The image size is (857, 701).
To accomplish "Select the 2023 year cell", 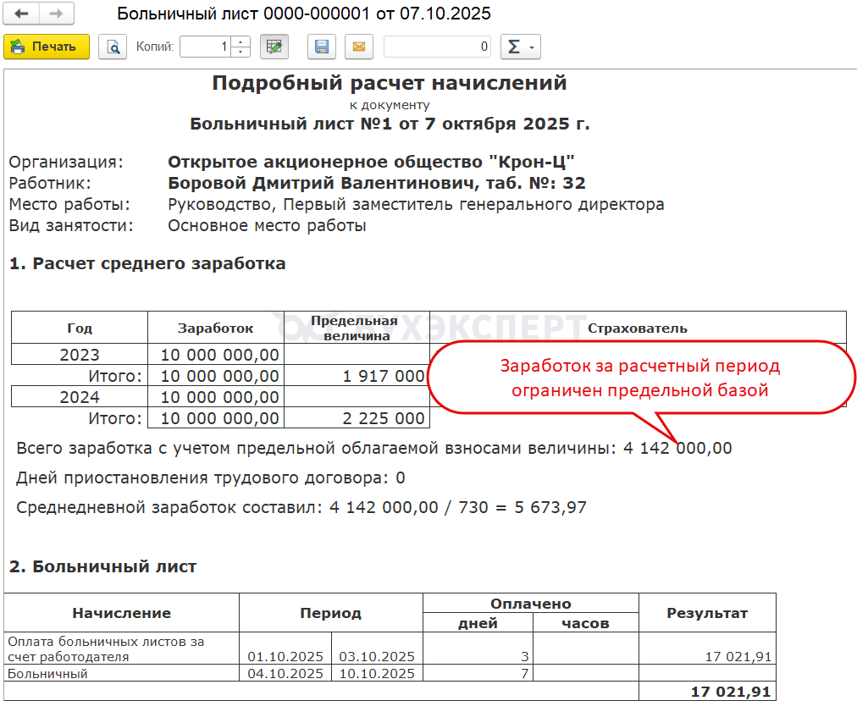I will click(80, 355).
